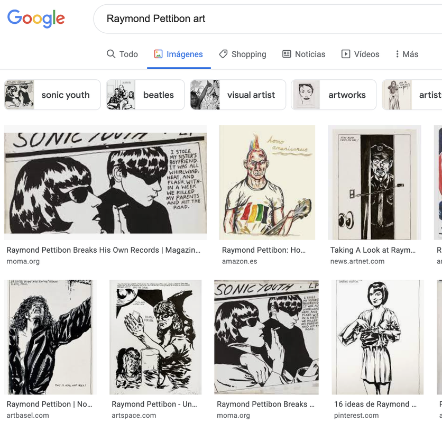Image resolution: width=442 pixels, height=423 pixels.
Task: Click the artworks chip face thumbnail
Action: pyautogui.click(x=306, y=95)
